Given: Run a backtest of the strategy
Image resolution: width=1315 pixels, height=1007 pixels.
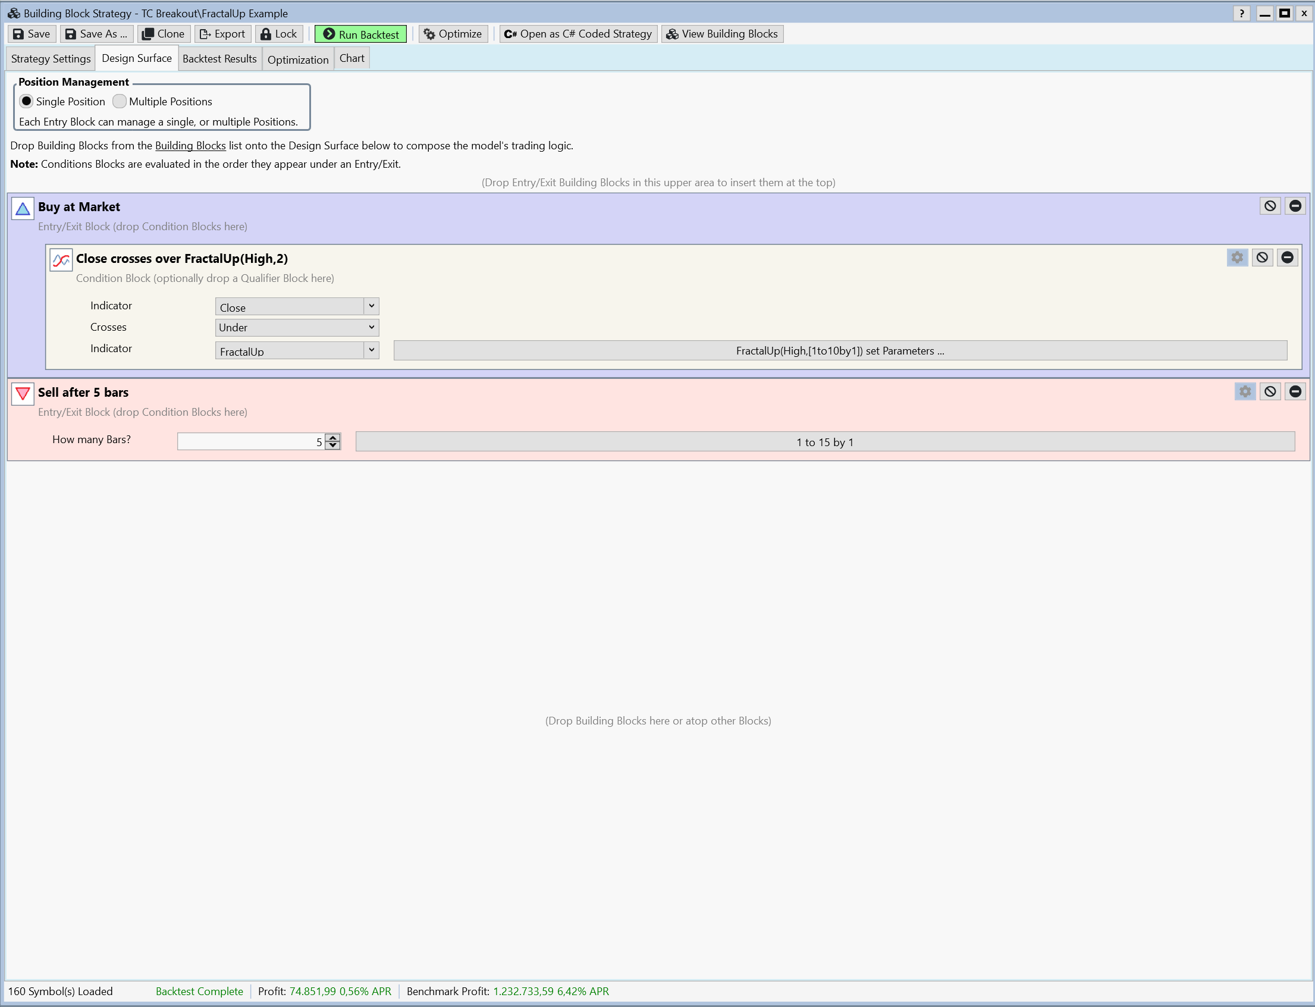Looking at the screenshot, I should pyautogui.click(x=360, y=33).
